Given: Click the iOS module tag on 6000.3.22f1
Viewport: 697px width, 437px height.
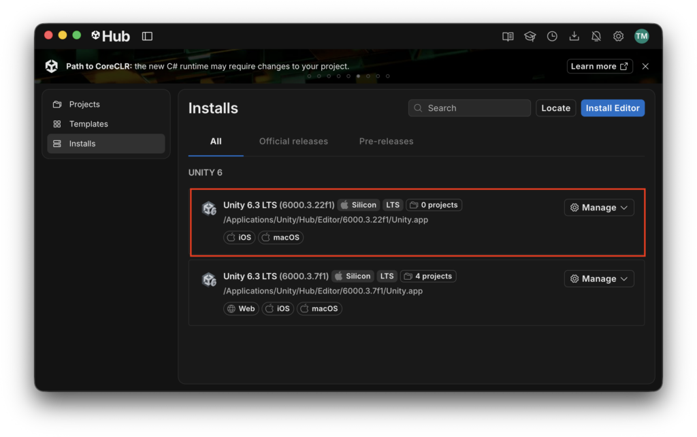Looking at the screenshot, I should click(x=239, y=238).
